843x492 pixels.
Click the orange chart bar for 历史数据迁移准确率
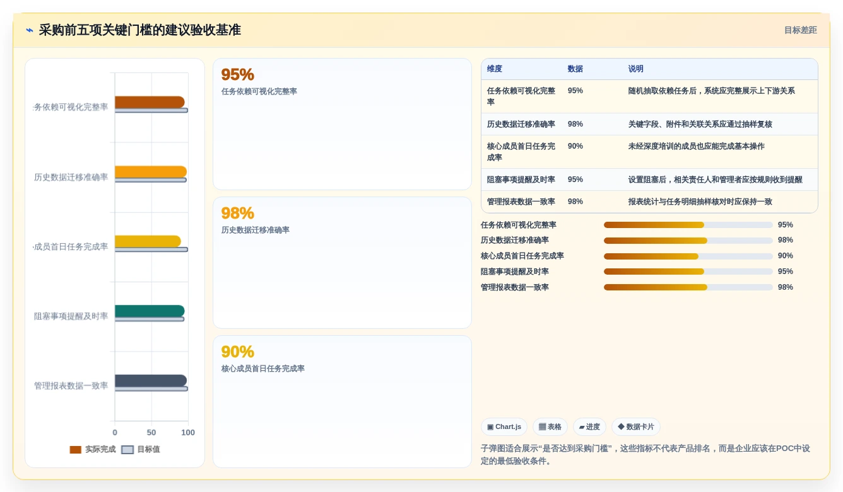coord(151,172)
